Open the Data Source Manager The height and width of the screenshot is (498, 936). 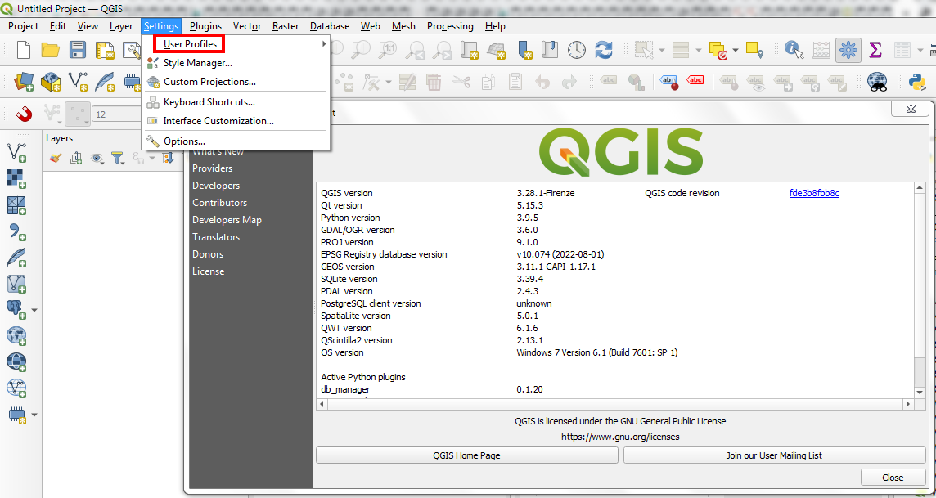23,81
